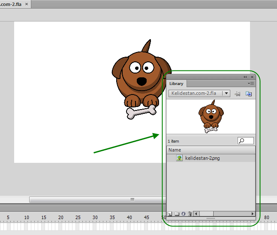The height and width of the screenshot is (235, 277).
Task: Click the bitmap icon beside kelidestan-2.png
Action: [179, 158]
